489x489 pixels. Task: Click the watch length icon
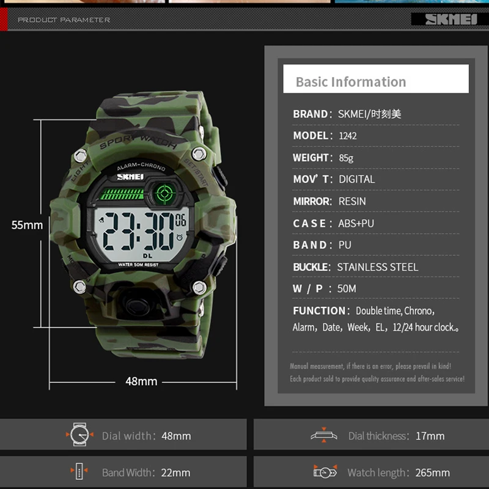tap(325, 471)
